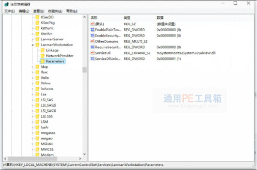Click the LanmanWorkstation folder icon

[37, 45]
